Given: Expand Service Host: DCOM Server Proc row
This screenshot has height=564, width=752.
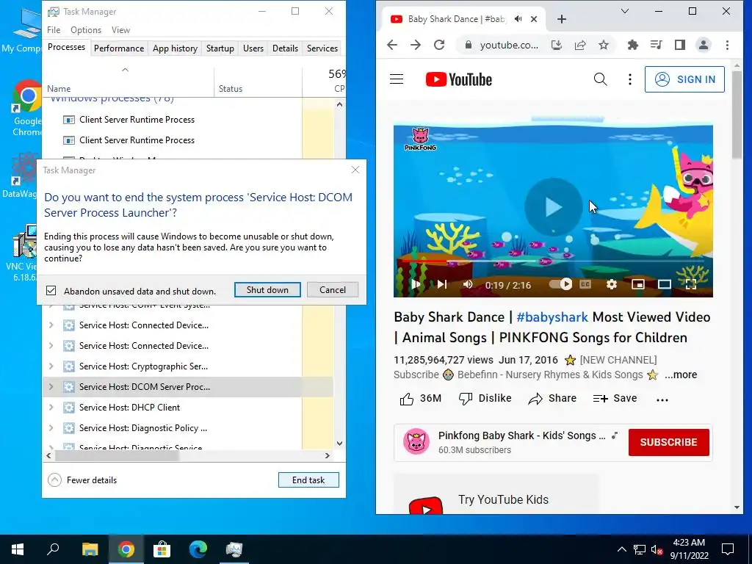Looking at the screenshot, I should coord(51,386).
